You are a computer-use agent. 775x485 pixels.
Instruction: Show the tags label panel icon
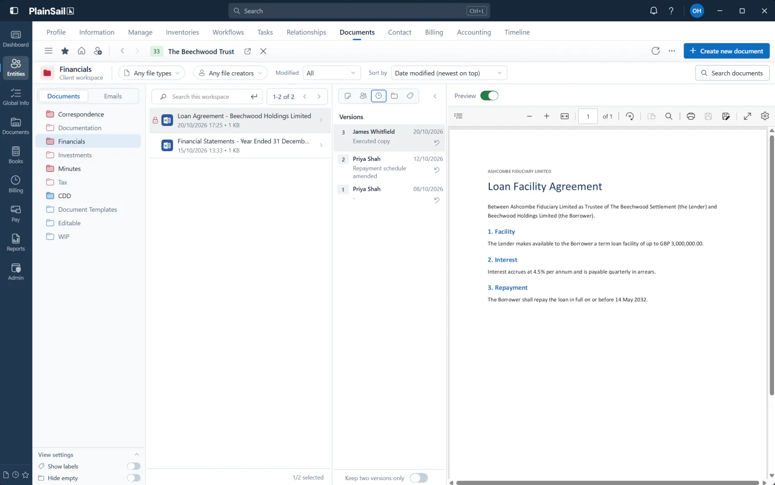(x=410, y=96)
